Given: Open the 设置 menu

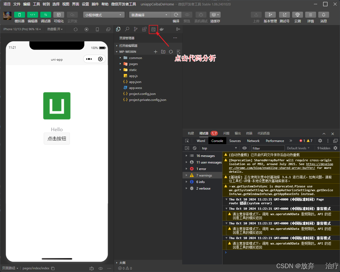Looking at the screenshot, I should coord(85,4).
